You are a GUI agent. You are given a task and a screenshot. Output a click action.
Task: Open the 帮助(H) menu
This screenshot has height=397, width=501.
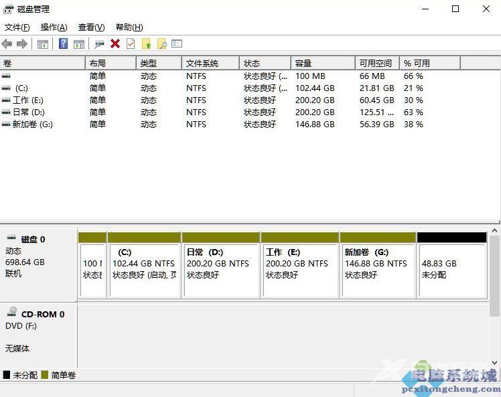click(129, 27)
